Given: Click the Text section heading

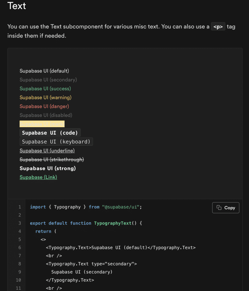Looking at the screenshot, I should coord(17,6).
